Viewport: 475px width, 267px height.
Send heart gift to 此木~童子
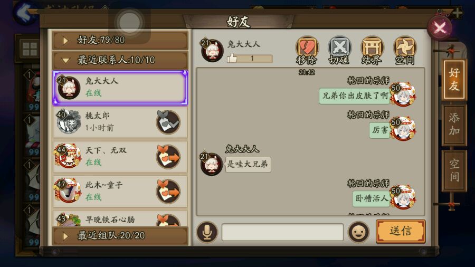(168, 192)
